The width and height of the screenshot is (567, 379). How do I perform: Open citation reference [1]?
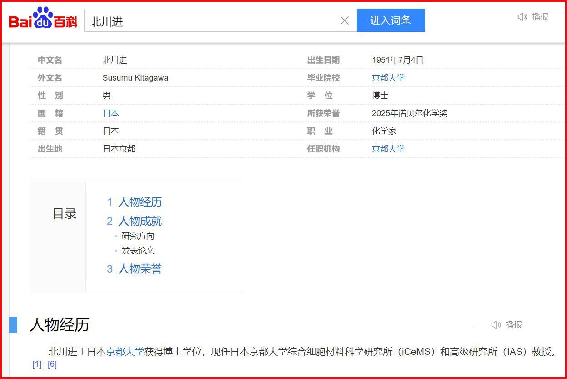[x=37, y=364]
